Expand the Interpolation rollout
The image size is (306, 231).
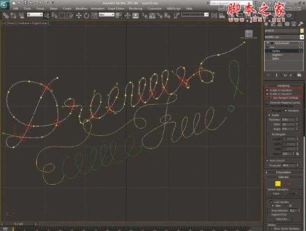(x=283, y=171)
